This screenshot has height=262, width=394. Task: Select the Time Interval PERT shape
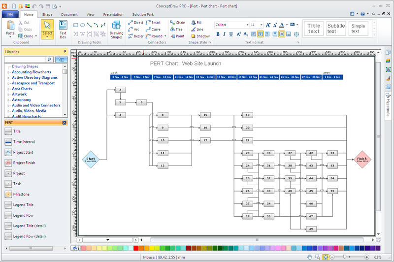coord(20,142)
